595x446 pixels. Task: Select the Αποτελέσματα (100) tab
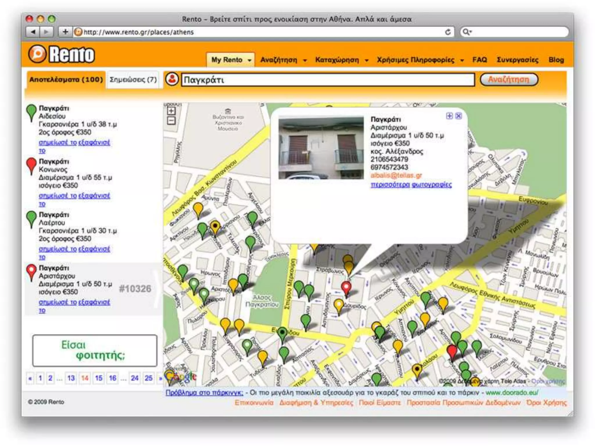click(66, 80)
